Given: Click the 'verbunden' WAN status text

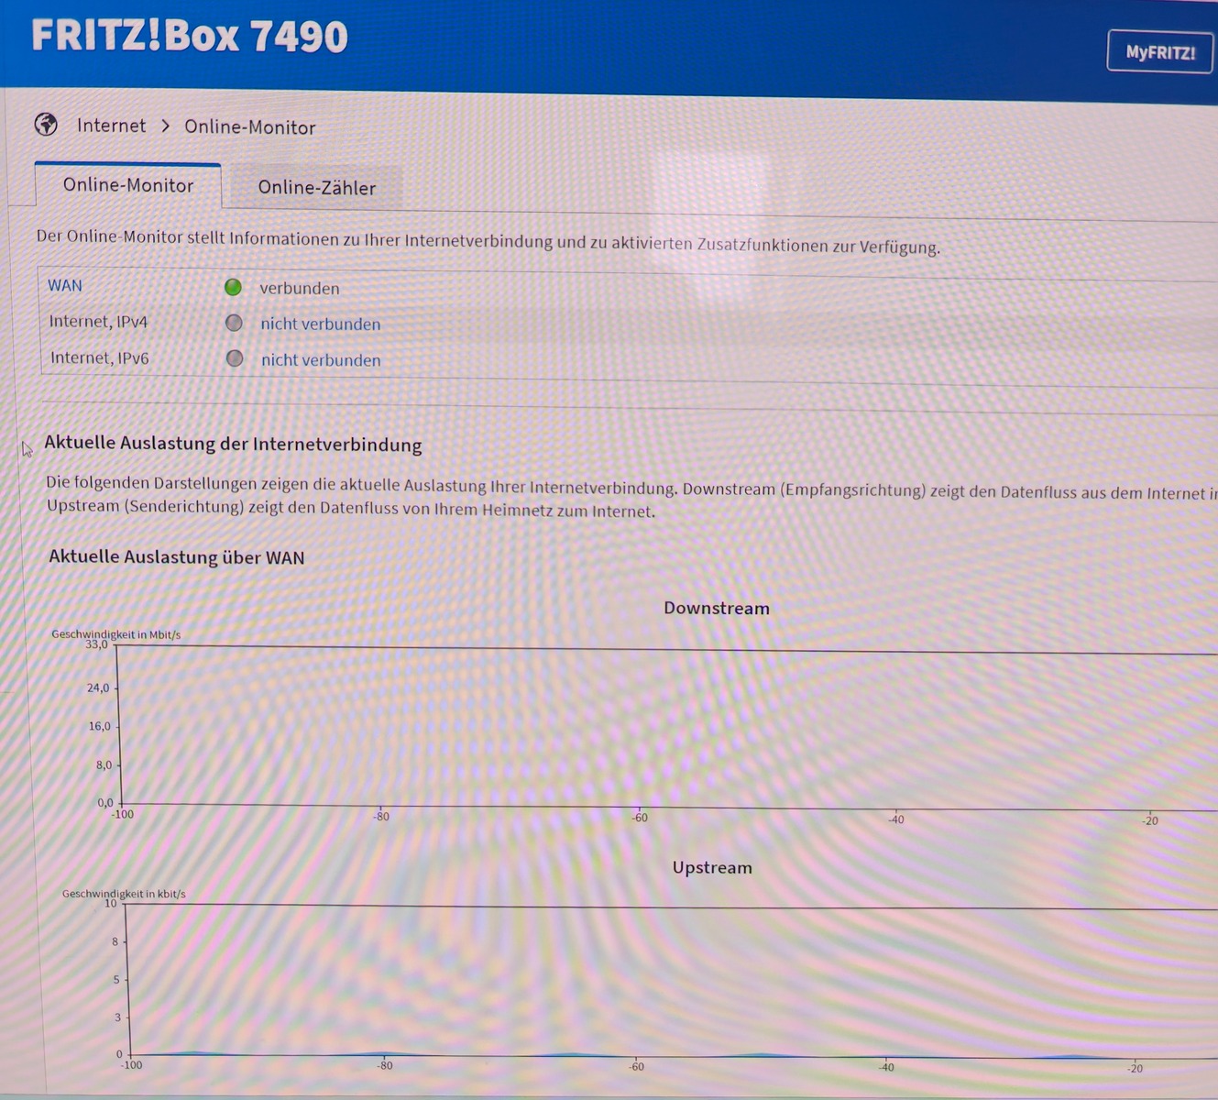Looking at the screenshot, I should point(300,288).
